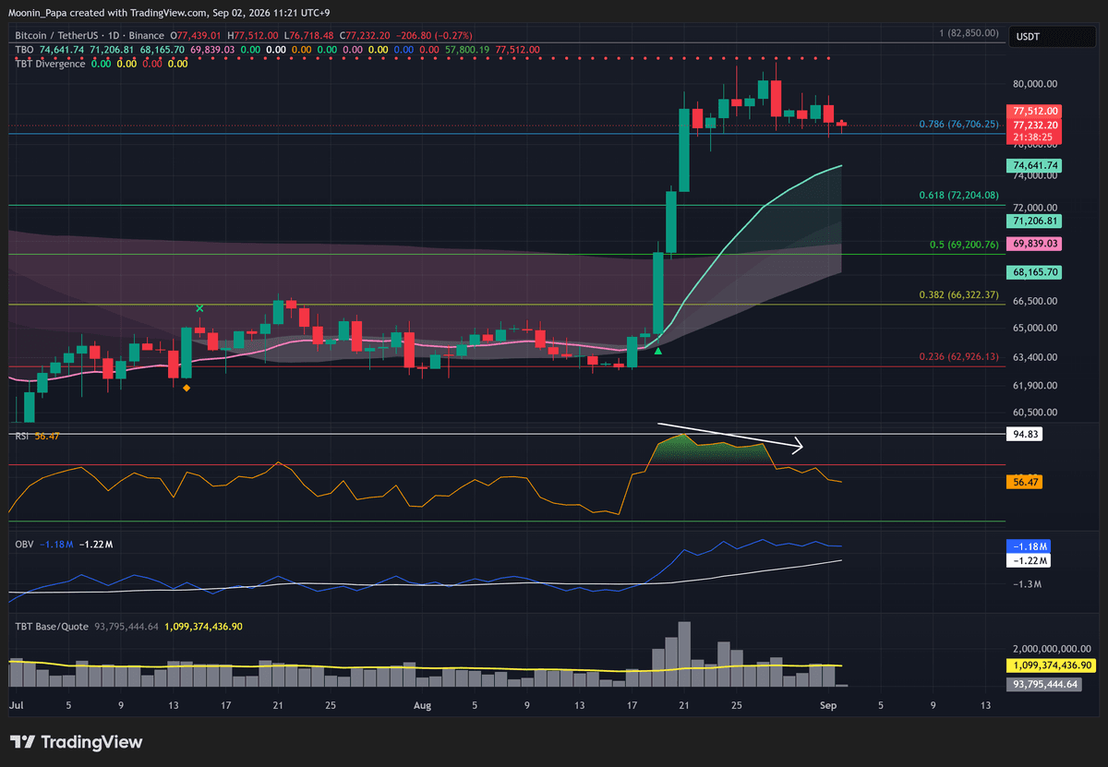Image resolution: width=1108 pixels, height=767 pixels.
Task: Click the red 77,512.00 price scale tag
Action: 1035,110
